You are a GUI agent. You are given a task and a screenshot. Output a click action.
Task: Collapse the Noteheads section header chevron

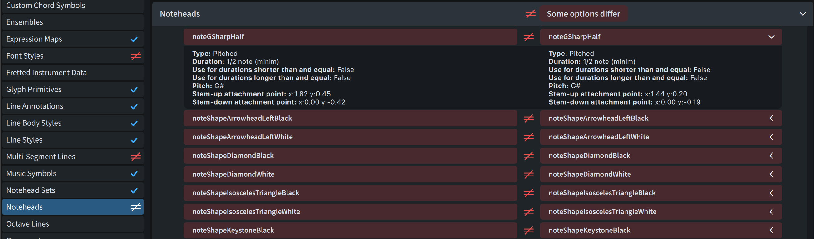tap(802, 14)
